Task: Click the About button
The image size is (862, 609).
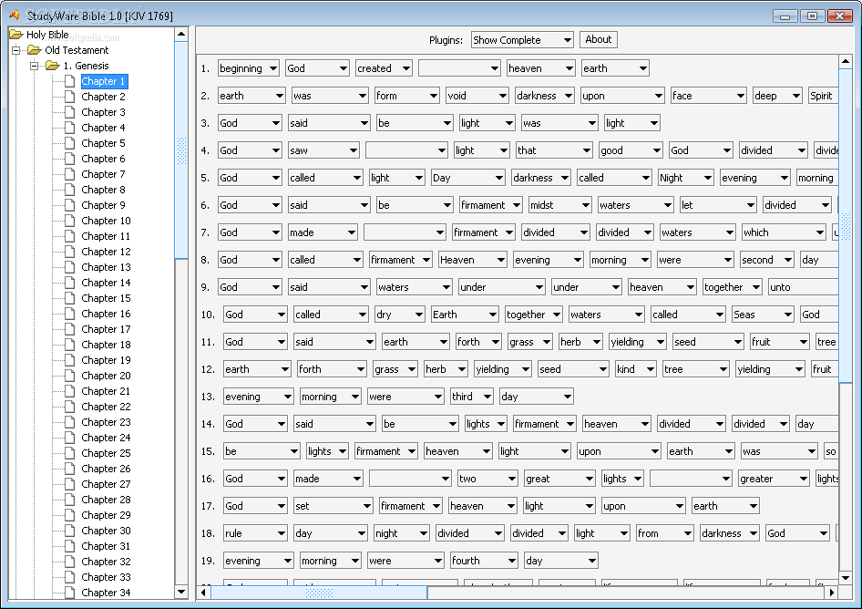Action: (x=598, y=39)
